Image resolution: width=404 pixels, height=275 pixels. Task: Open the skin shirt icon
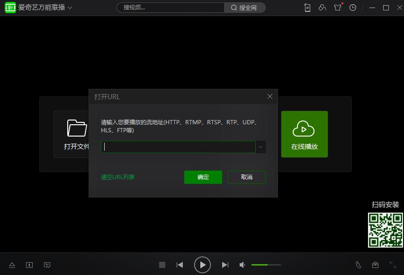tap(338, 8)
